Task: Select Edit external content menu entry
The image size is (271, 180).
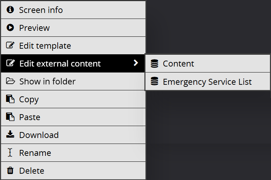Action: click(x=73, y=63)
